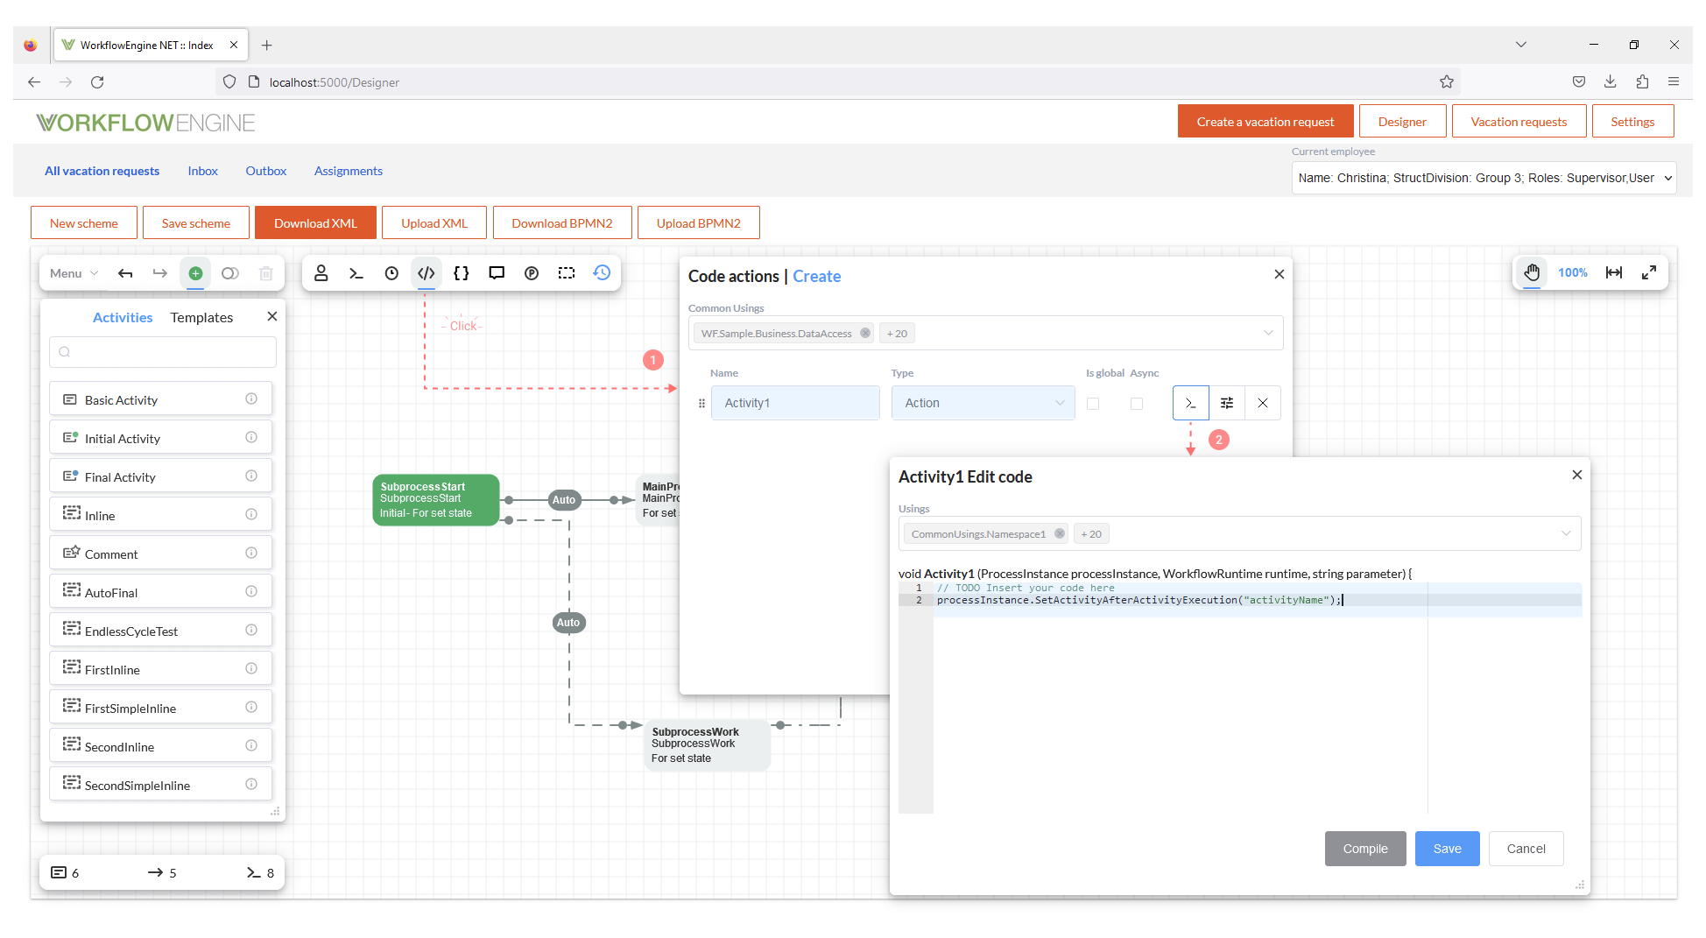
Task: Check the Async checkbox
Action: pyautogui.click(x=1137, y=404)
